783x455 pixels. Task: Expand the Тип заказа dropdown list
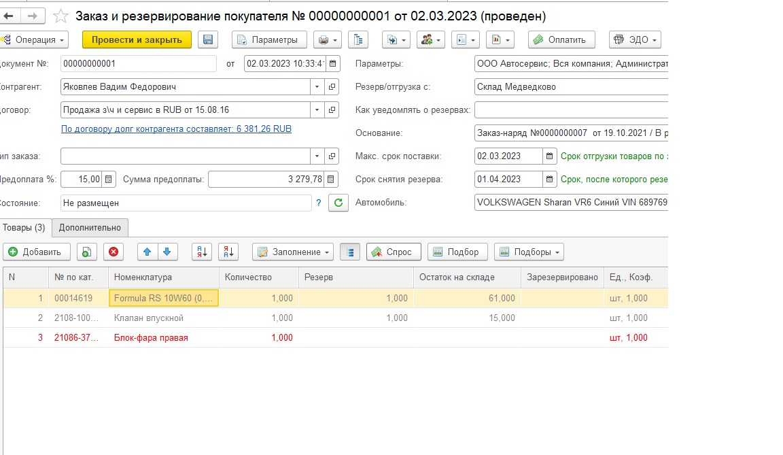(317, 156)
